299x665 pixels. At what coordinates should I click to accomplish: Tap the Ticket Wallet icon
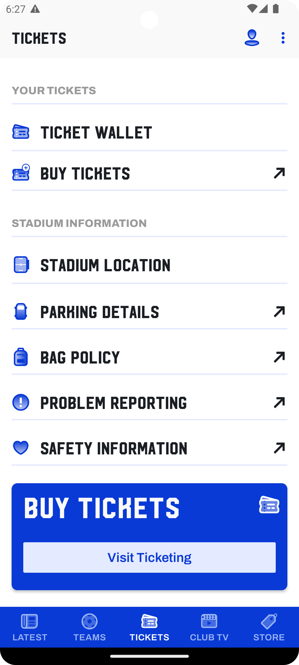pos(21,132)
